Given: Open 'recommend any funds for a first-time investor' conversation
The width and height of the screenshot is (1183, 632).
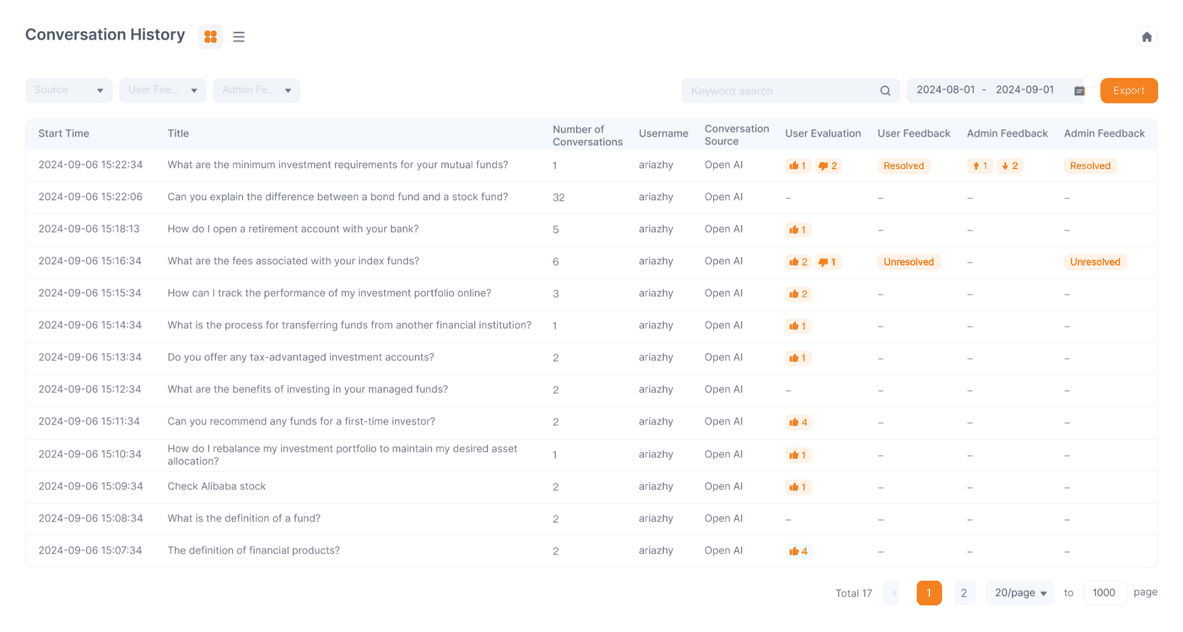Looking at the screenshot, I should coord(302,422).
